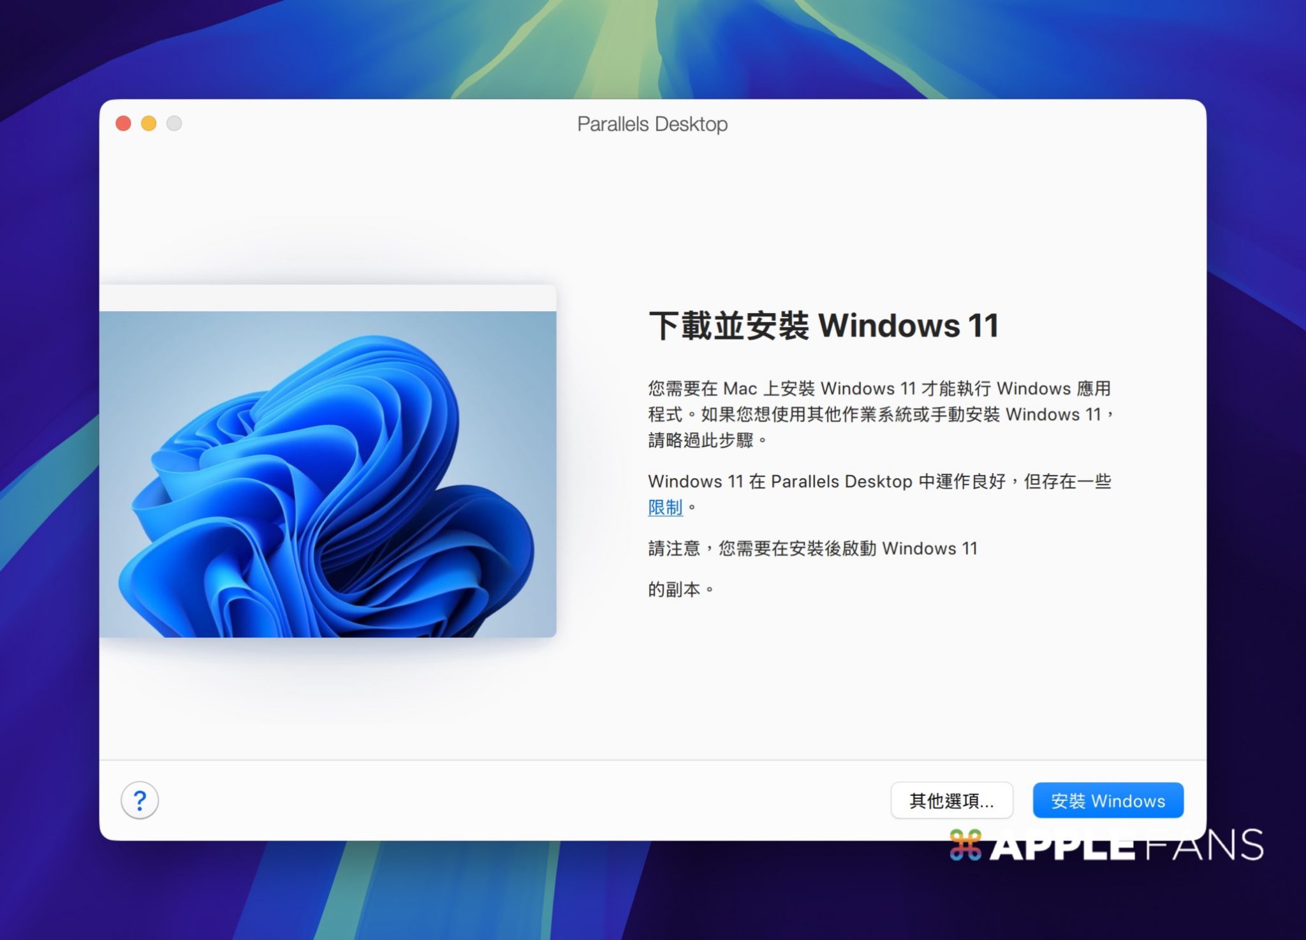
Task: Open 其他選項... for other options
Action: tap(951, 800)
